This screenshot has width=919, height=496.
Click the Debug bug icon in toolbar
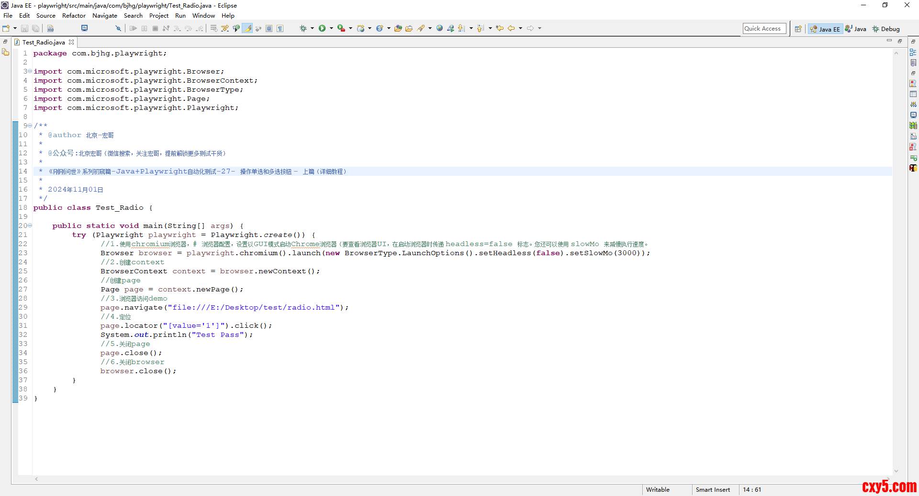pyautogui.click(x=303, y=29)
